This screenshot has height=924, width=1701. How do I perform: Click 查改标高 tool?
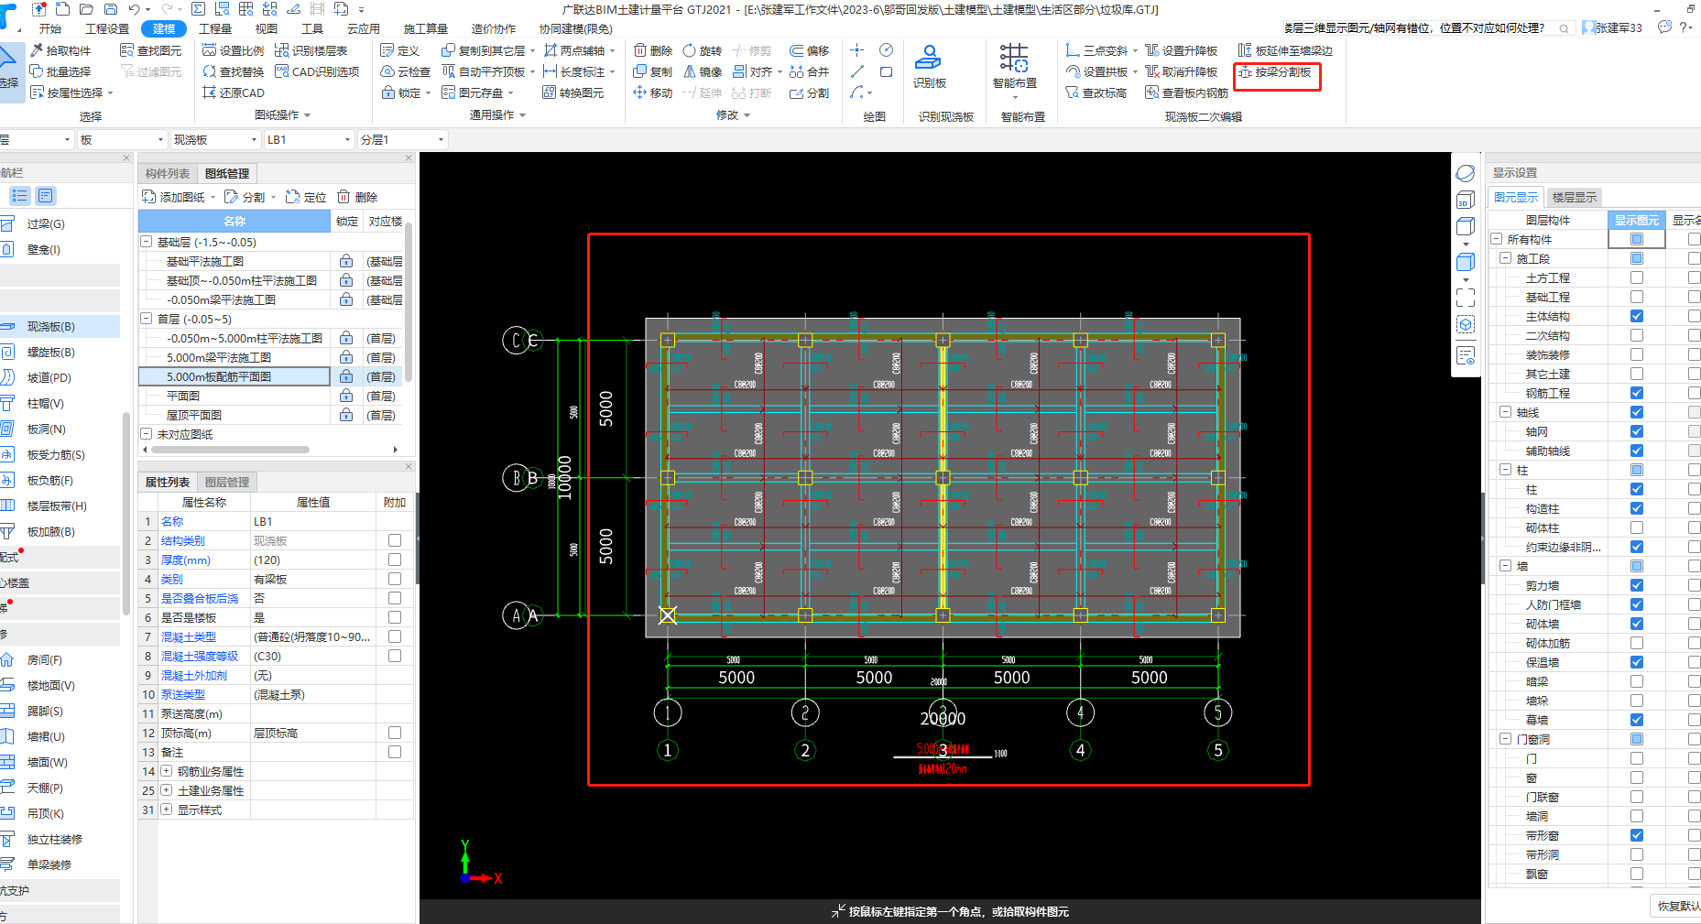tap(1096, 92)
